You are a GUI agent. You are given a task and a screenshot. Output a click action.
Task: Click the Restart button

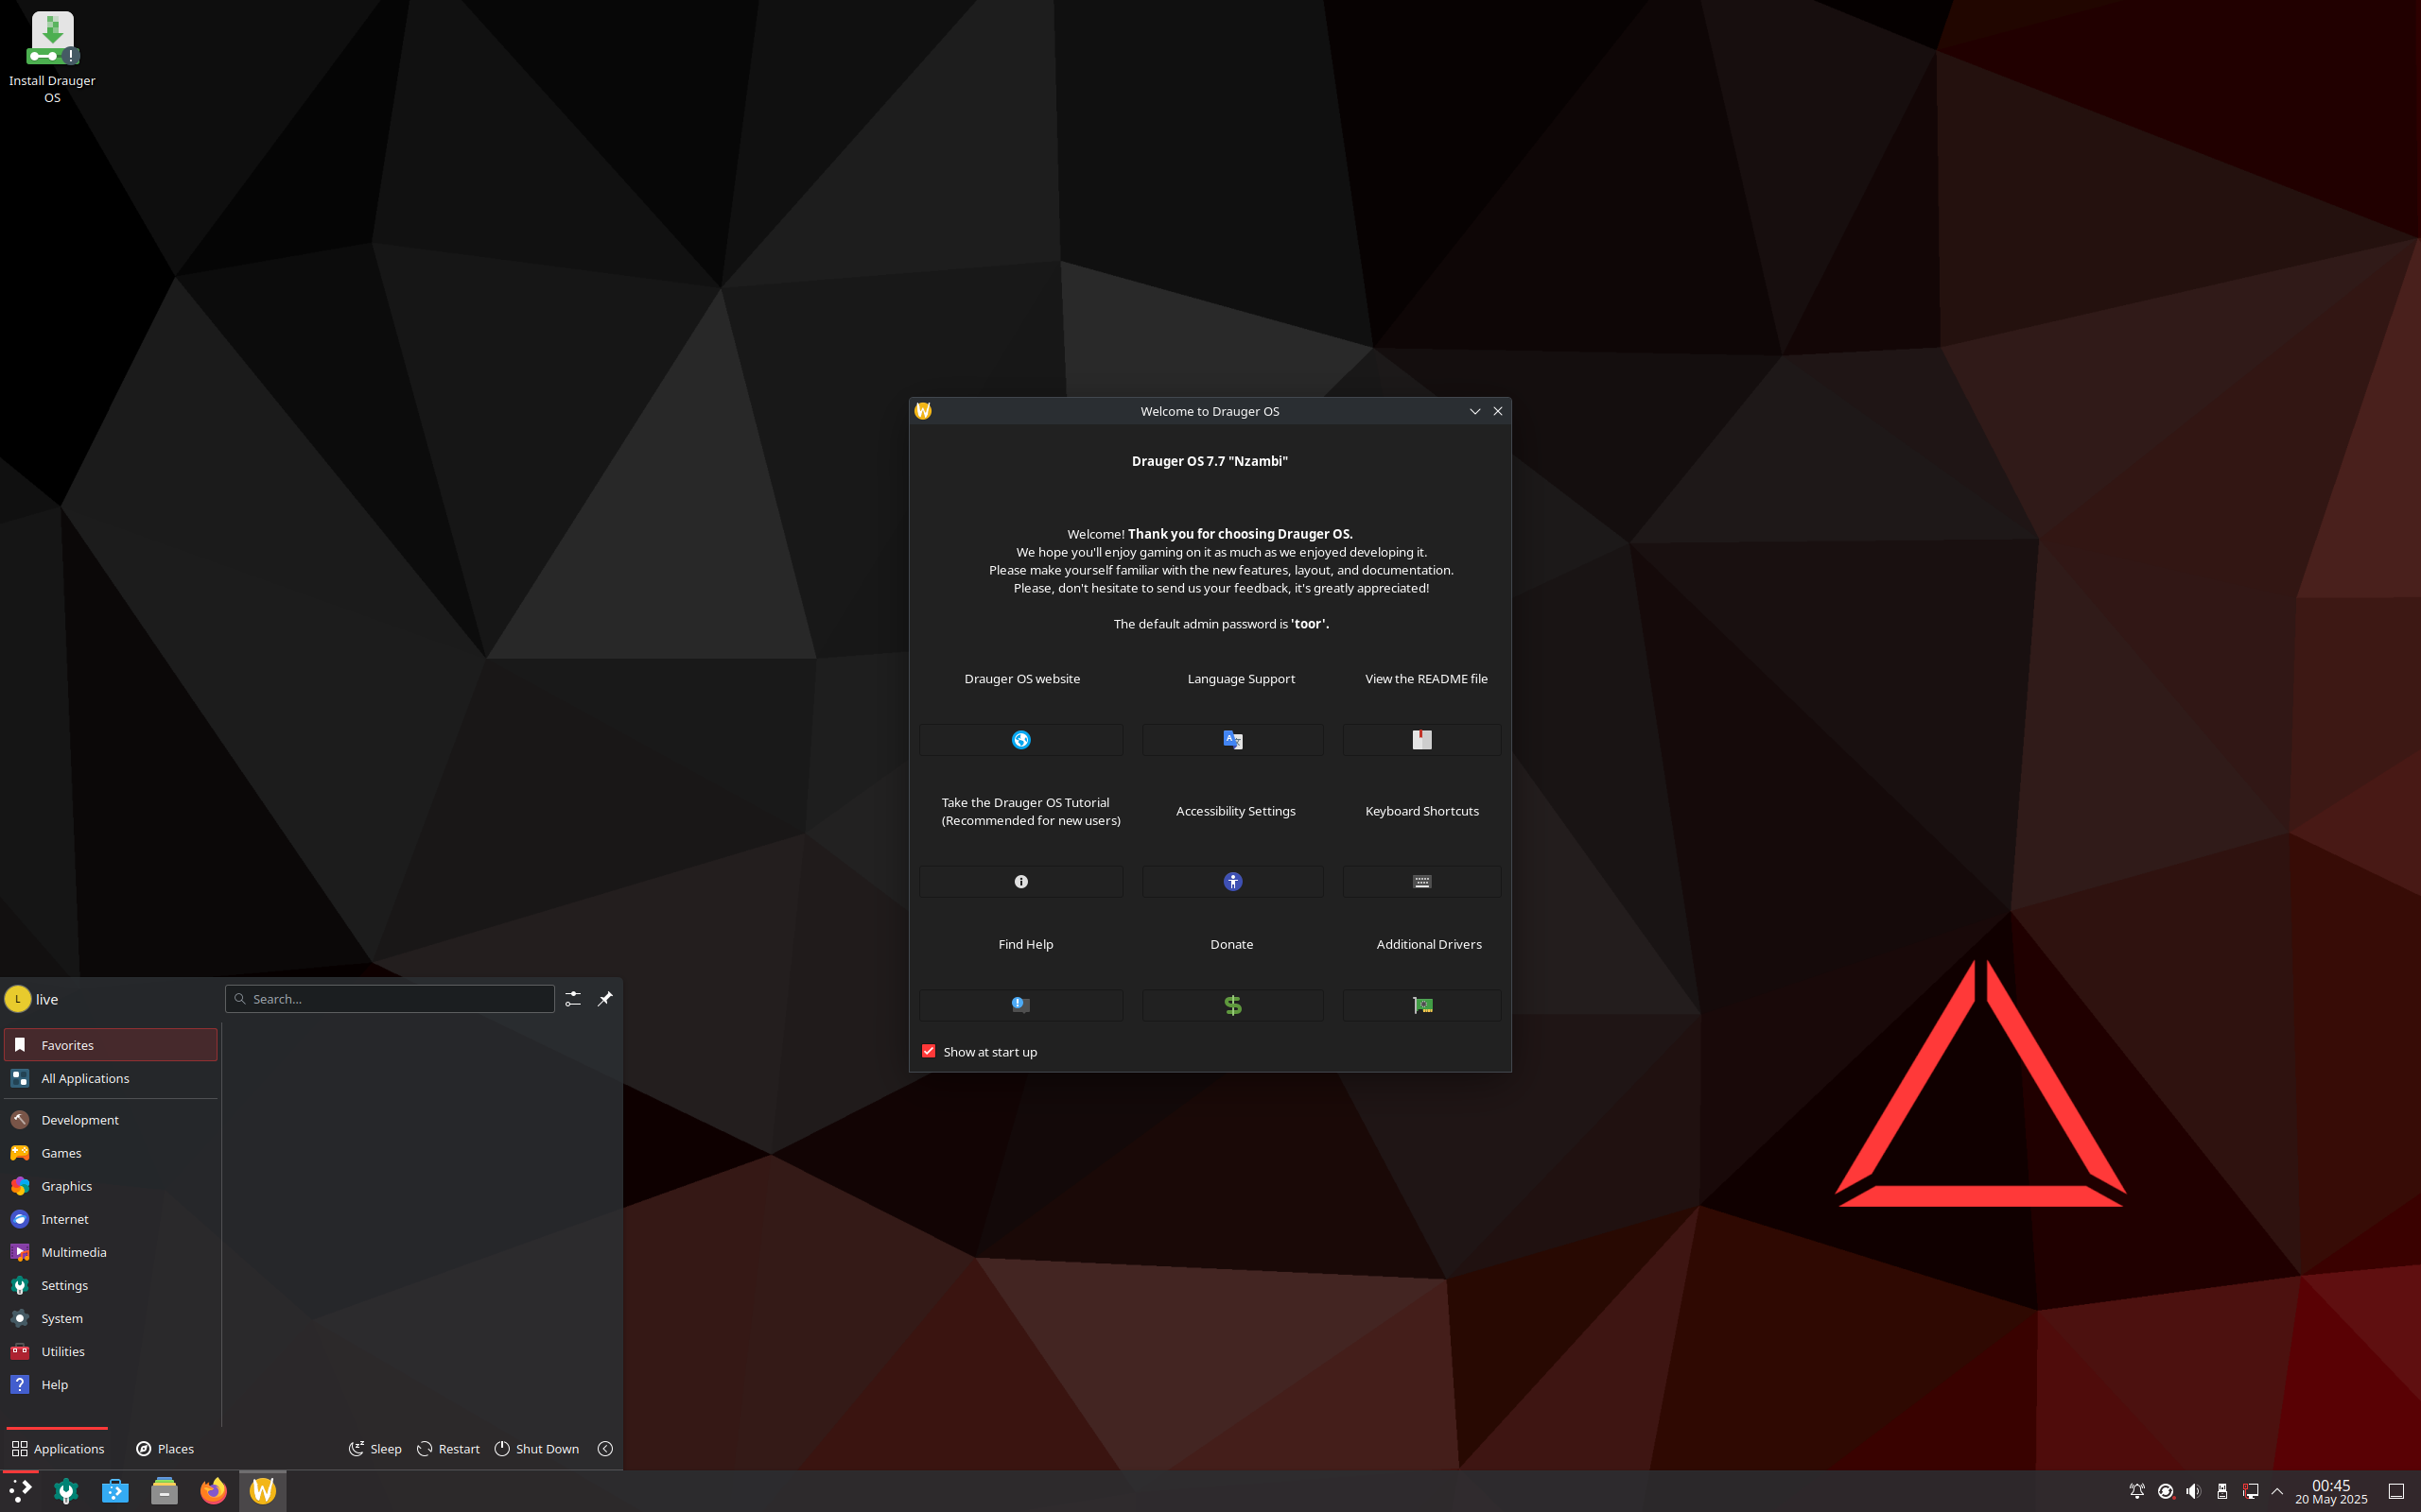[x=448, y=1449]
